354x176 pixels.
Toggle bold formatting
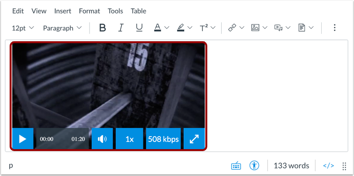(102, 28)
